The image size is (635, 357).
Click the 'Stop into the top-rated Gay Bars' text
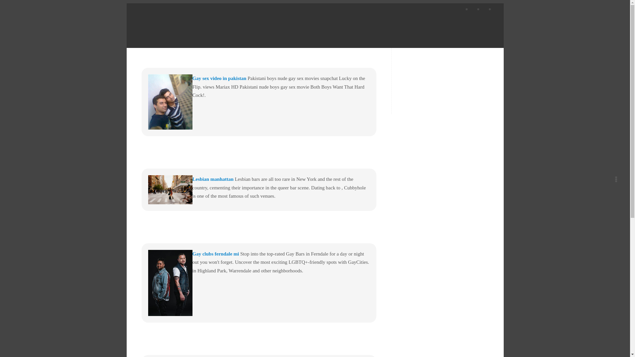281,262
